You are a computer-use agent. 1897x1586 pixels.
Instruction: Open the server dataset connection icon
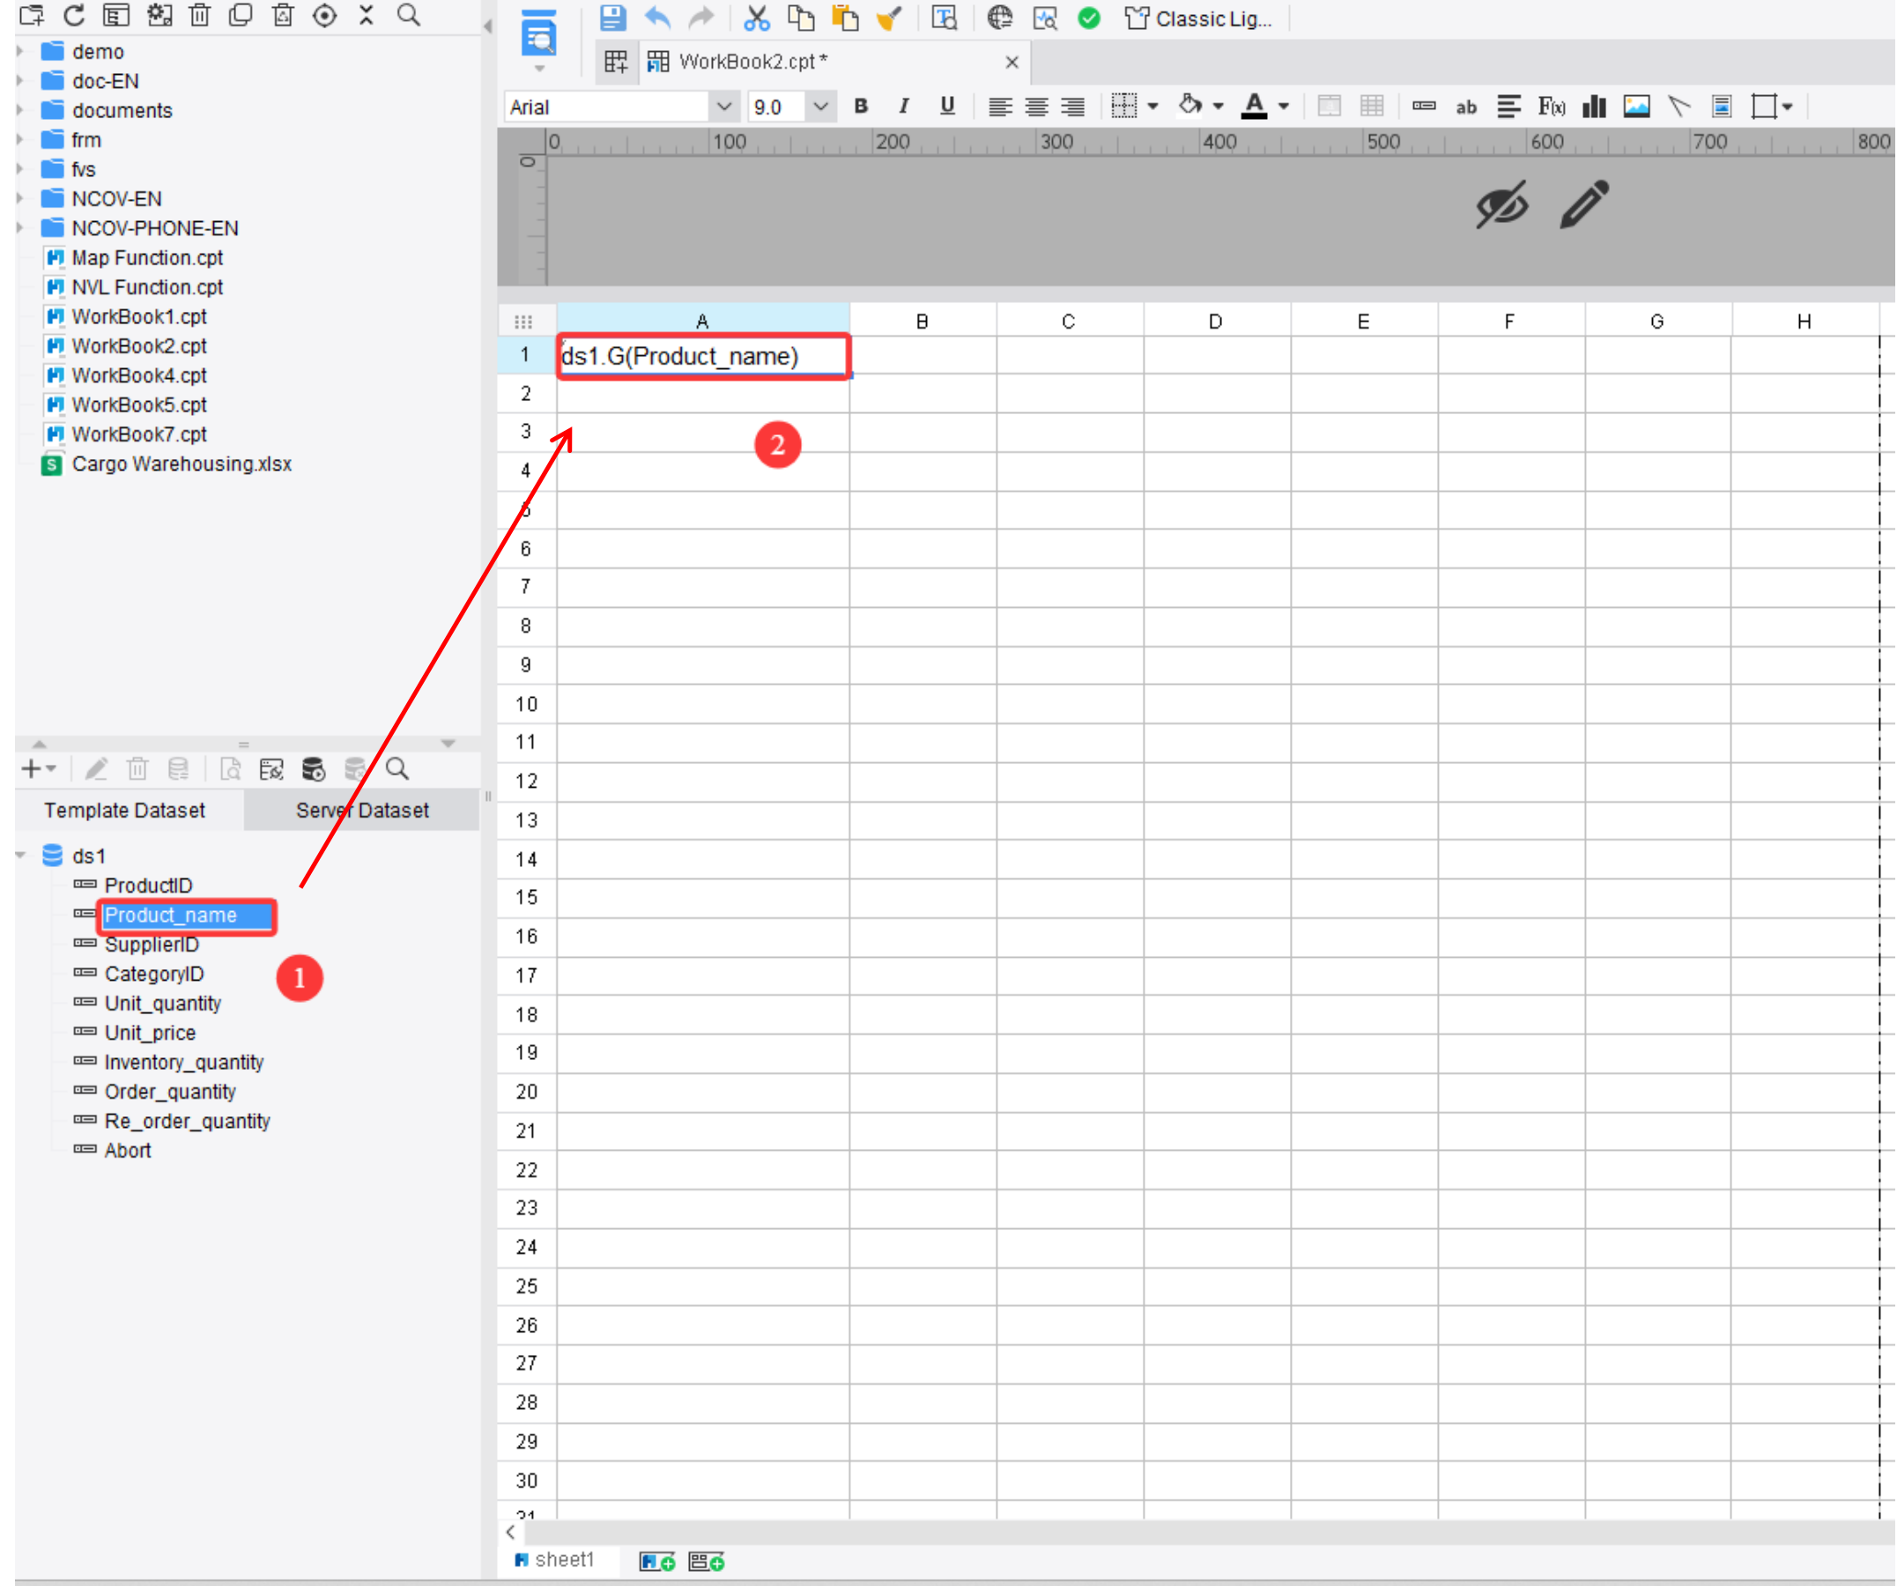click(x=314, y=769)
